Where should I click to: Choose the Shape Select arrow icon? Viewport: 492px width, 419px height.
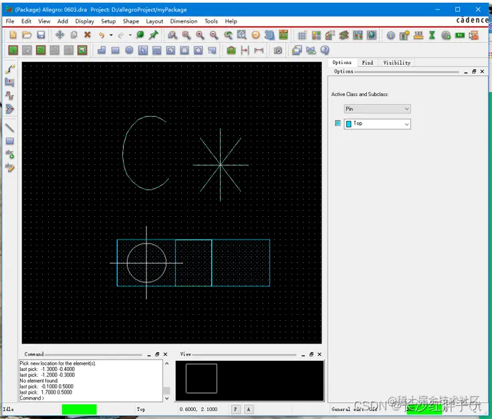pyautogui.click(x=143, y=50)
